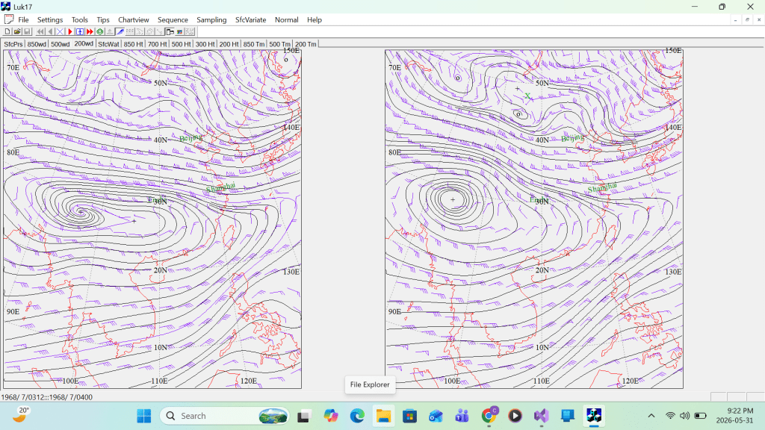Click the Shanghai label on left chart
The height and width of the screenshot is (430, 765).
pos(220,187)
